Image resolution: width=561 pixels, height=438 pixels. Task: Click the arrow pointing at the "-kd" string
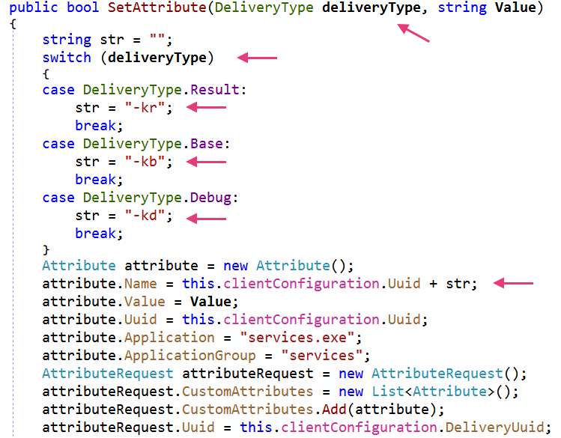point(206,219)
